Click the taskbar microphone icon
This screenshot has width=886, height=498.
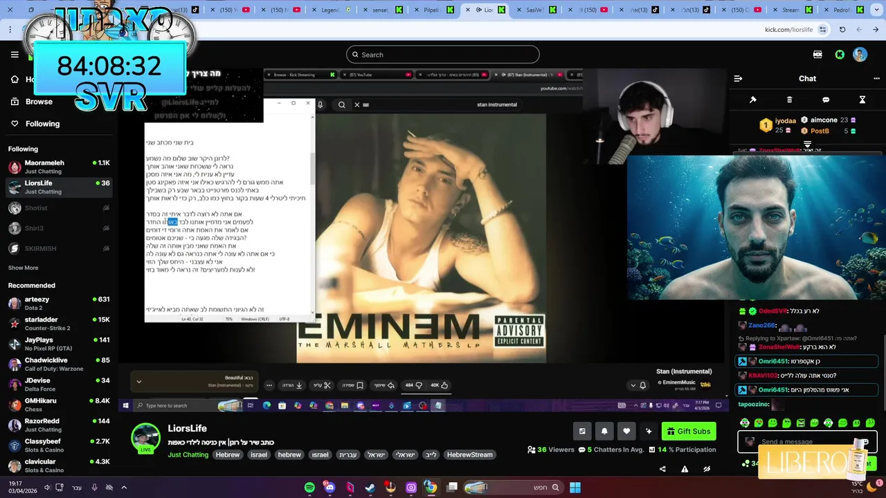pos(94,488)
